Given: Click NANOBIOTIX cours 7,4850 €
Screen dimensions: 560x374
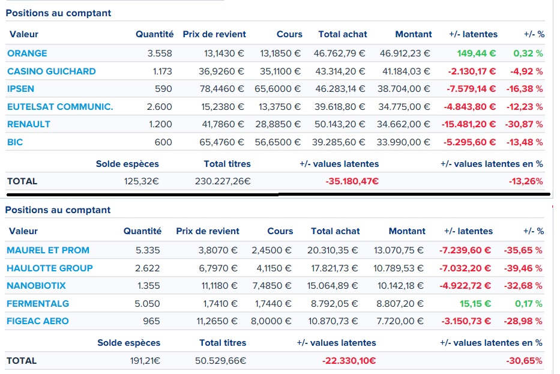Looking at the screenshot, I should coord(272,285).
